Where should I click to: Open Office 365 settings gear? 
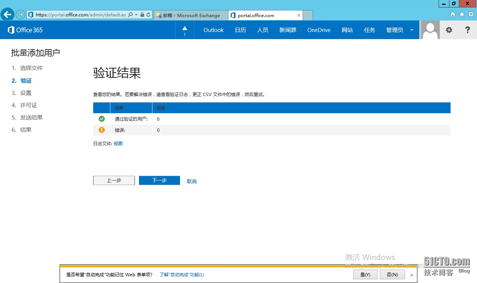coord(449,30)
